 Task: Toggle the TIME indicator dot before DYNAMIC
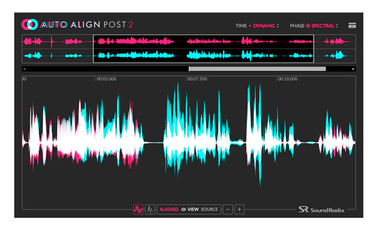pyautogui.click(x=250, y=26)
